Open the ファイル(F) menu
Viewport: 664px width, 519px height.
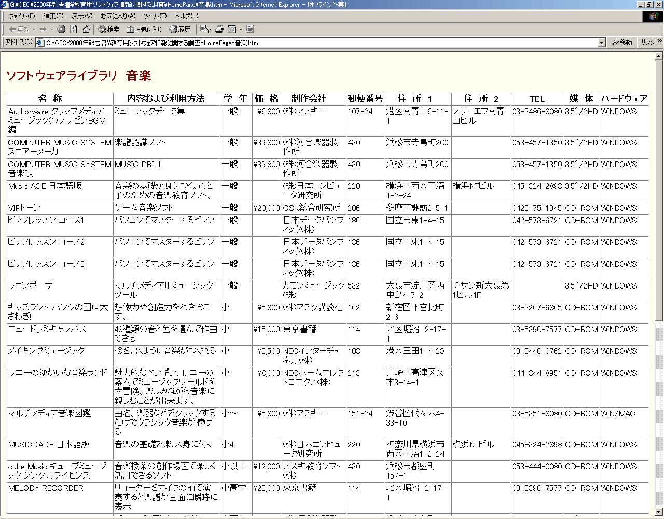coord(22,16)
